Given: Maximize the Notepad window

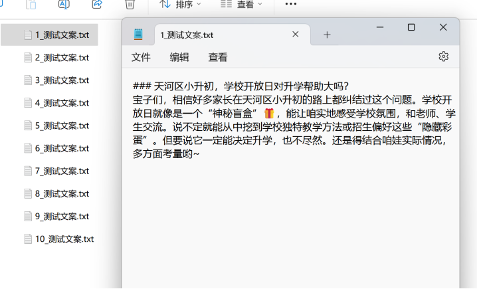Looking at the screenshot, I should click(411, 27).
